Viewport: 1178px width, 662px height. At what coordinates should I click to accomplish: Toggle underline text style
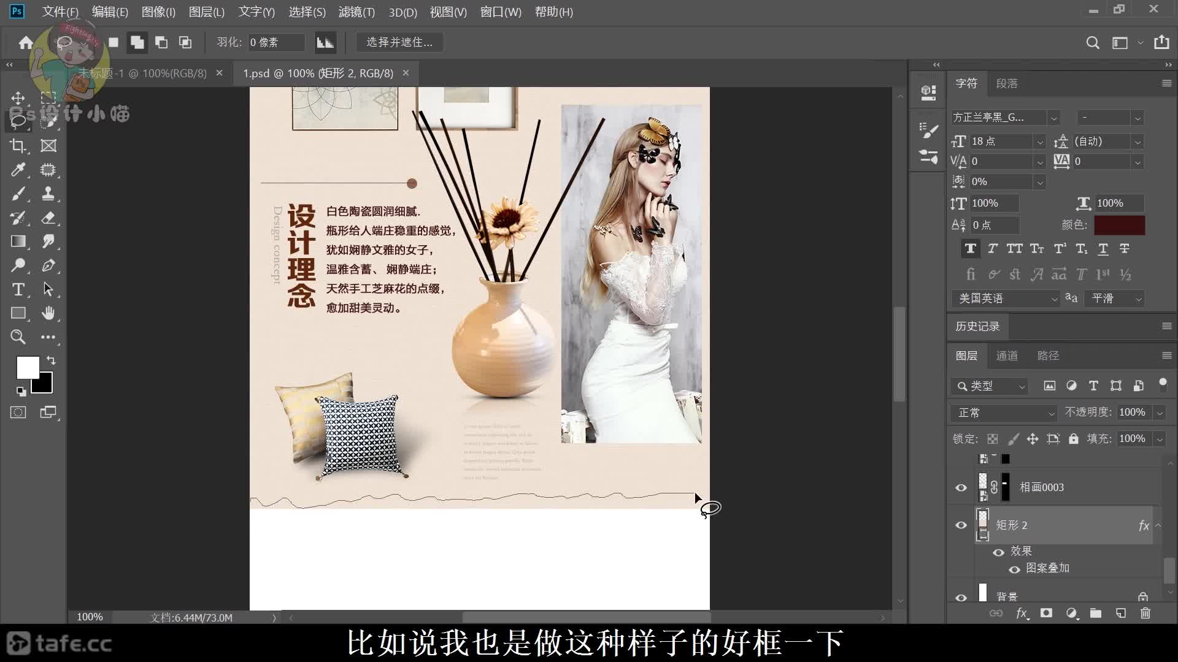click(1103, 249)
